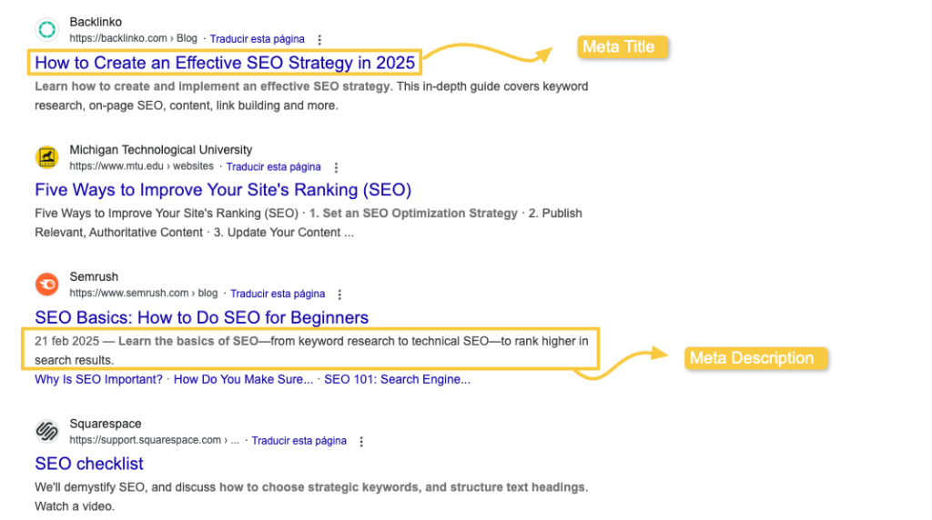Click 'Michigan Technological University' site name
This screenshot has height=520, width=932.
click(x=161, y=150)
